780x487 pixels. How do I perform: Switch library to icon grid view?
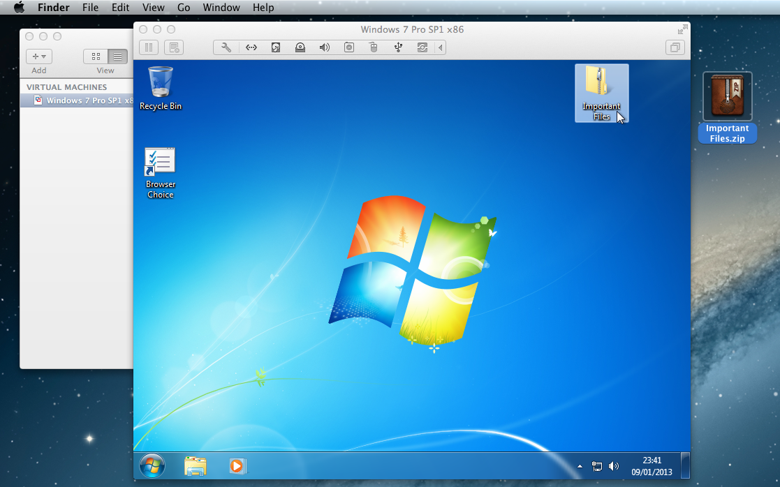96,57
